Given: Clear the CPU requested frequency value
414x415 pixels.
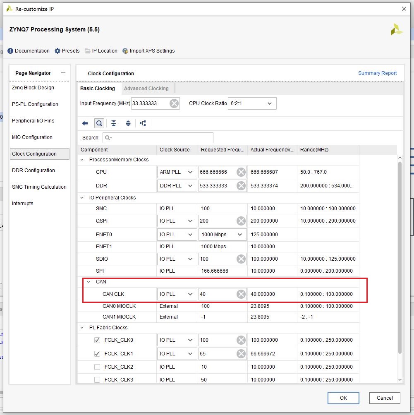Looking at the screenshot, I should (241, 172).
